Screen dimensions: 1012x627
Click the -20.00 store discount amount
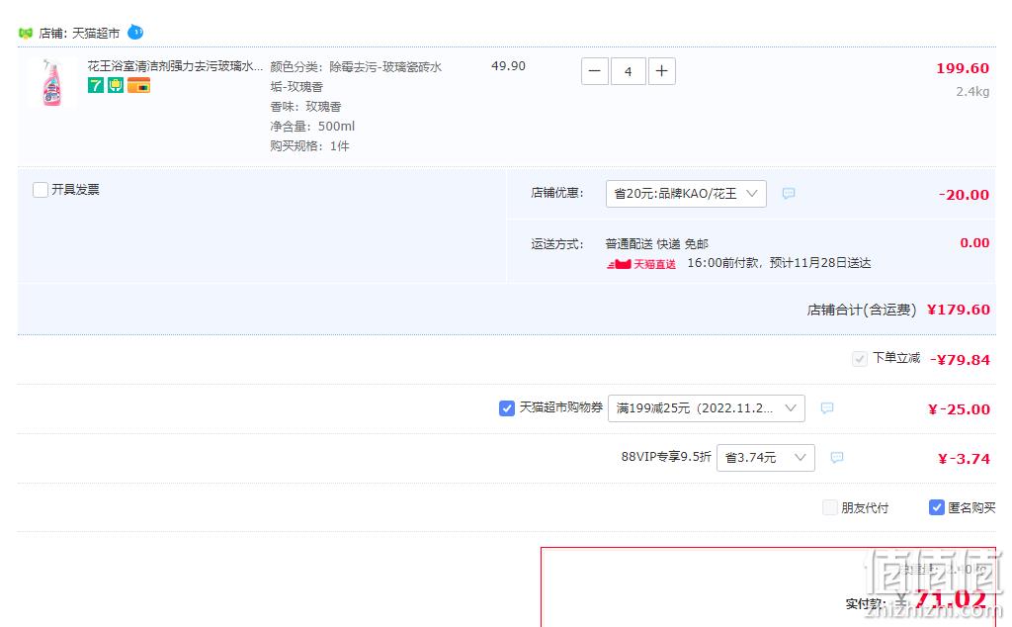coord(964,195)
